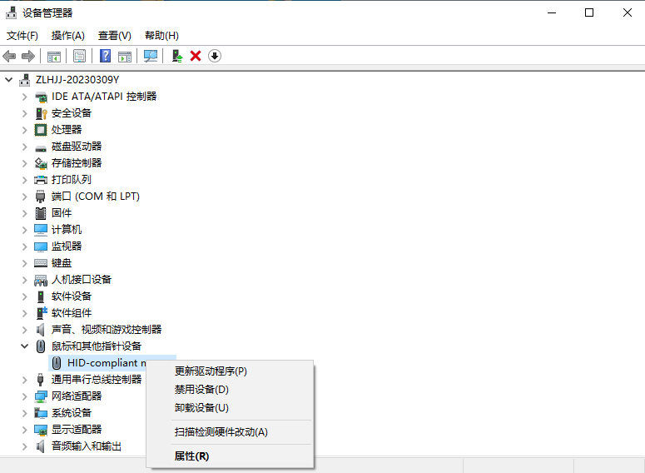Click the 声音、视频和游戏控制器 speaker icon
Image resolution: width=645 pixels, height=473 pixels.
pos(40,330)
